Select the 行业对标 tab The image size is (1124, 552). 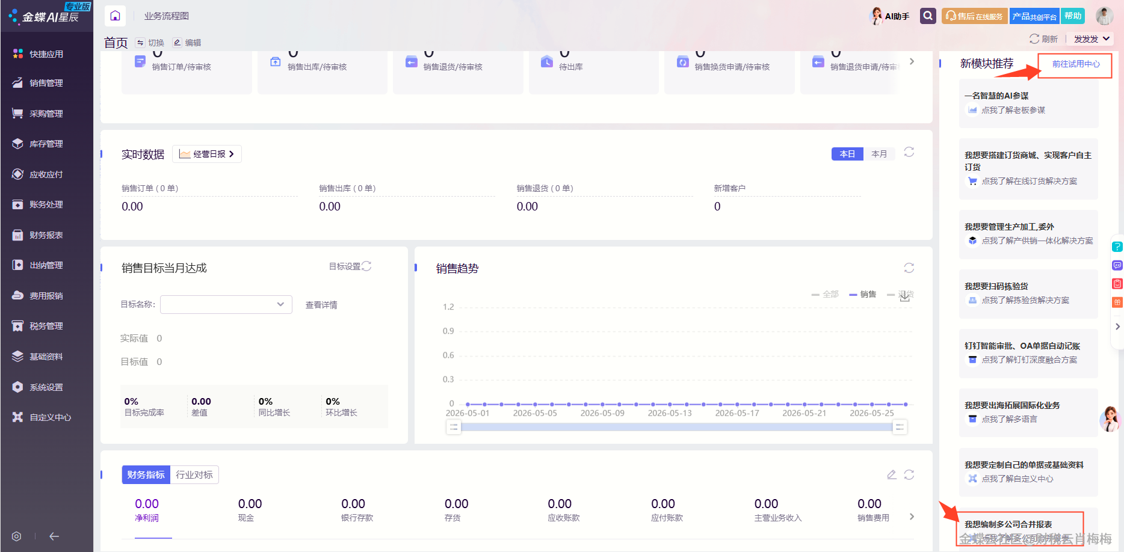coord(194,474)
